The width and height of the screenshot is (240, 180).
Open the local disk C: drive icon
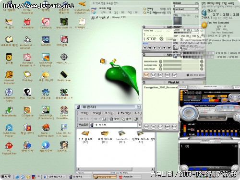(105, 137)
